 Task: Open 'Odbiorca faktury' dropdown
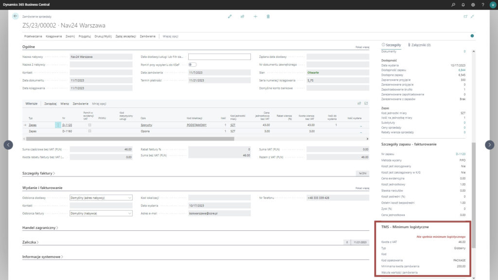[101, 213]
